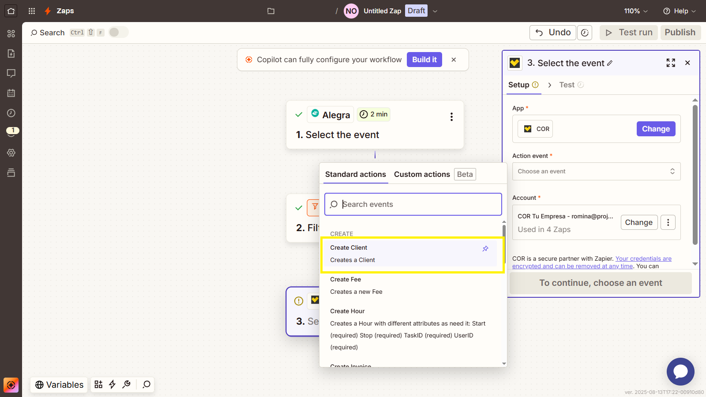Screen dimensions: 706x397
Task: Click the Publish button
Action: (x=680, y=33)
